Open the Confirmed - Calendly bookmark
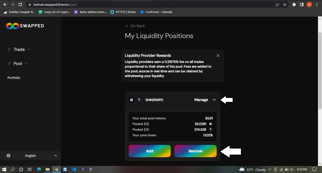 (x=156, y=12)
